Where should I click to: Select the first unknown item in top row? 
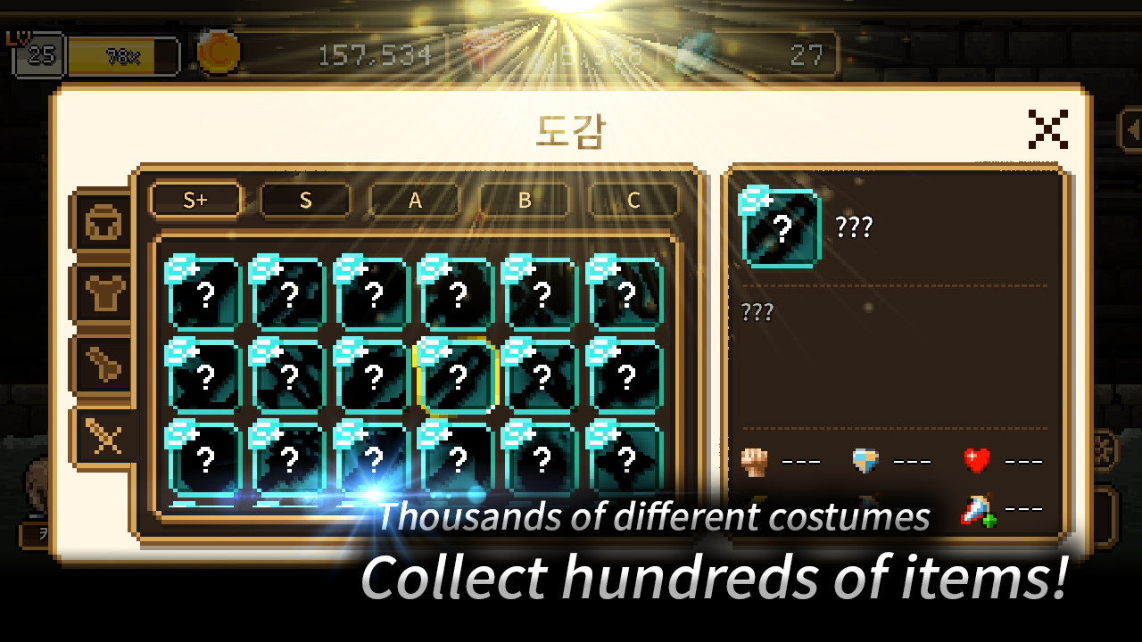[x=203, y=292]
